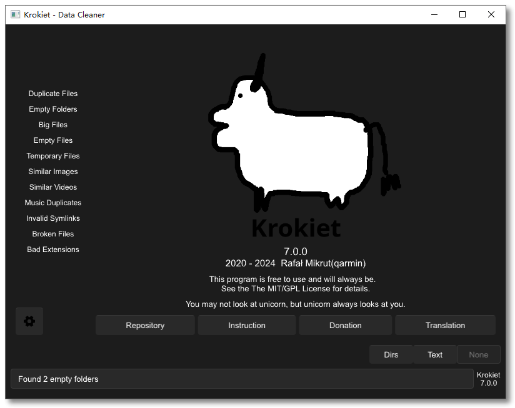Show the Dirs bottom panel
Viewport: 515px width, 408px height.
pyautogui.click(x=391, y=354)
